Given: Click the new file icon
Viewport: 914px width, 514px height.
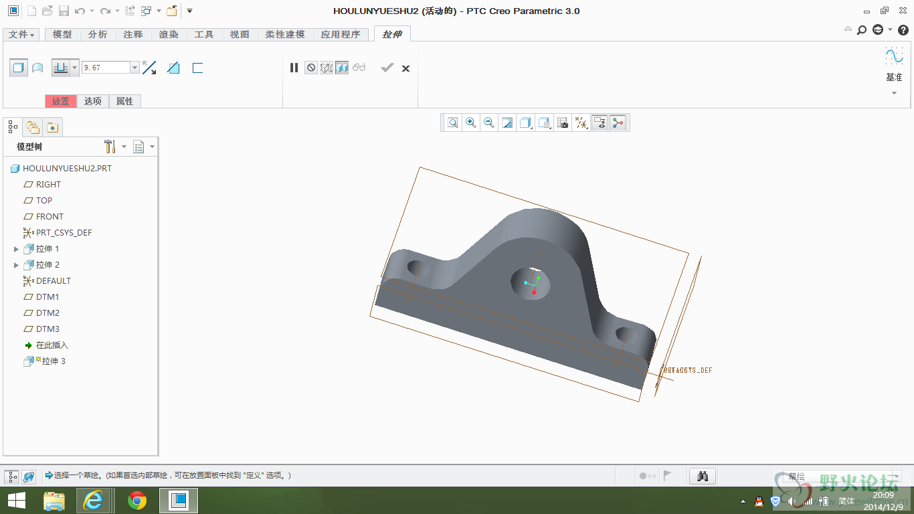Looking at the screenshot, I should click(x=31, y=11).
